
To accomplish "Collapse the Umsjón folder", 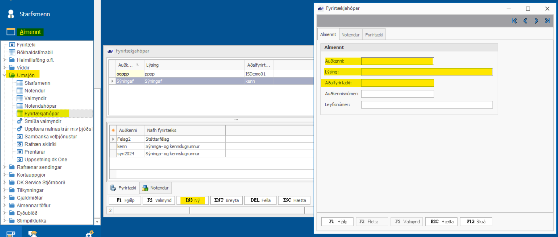I will (4, 75).
